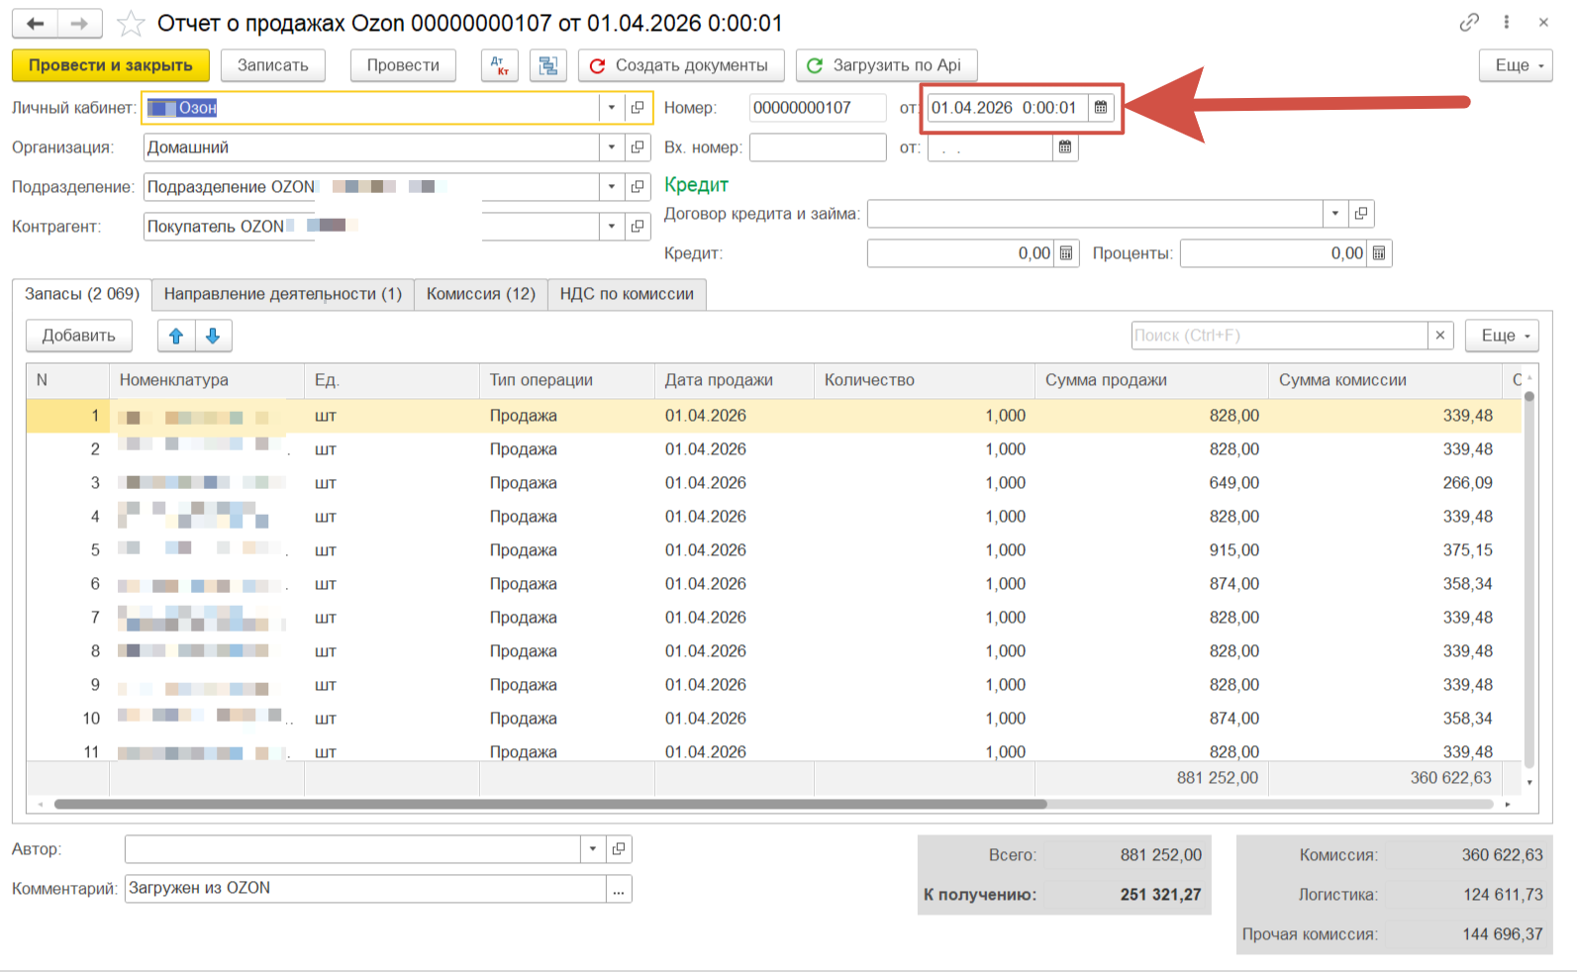
Task: Add document to favorites with star icon
Action: coord(131,23)
